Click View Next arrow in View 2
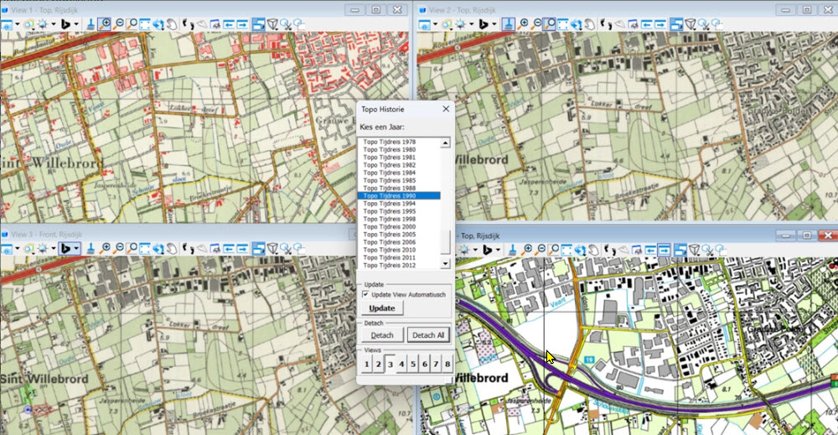This screenshot has height=435, width=838. pos(659,24)
